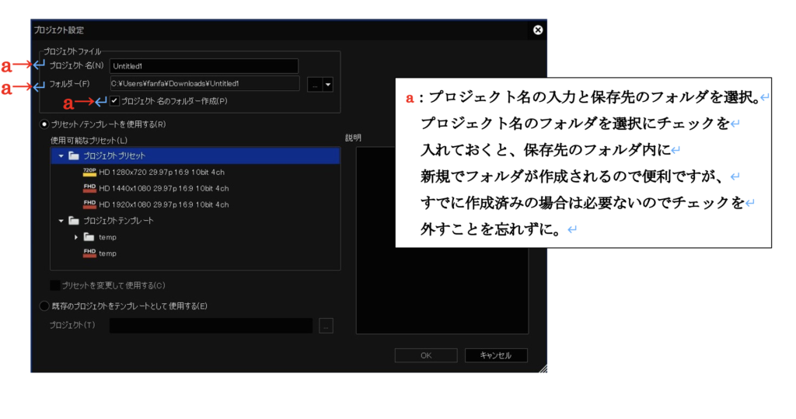
Task: Click the FHD icon beside temp template
Action: pos(89,253)
